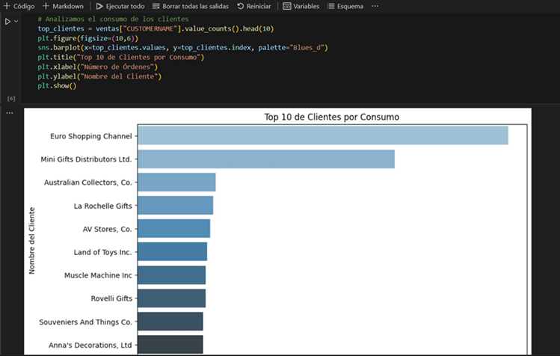Screen dimensions: 560x356
Task: Click the chart title Top 10 de Clientes
Action: [331, 117]
